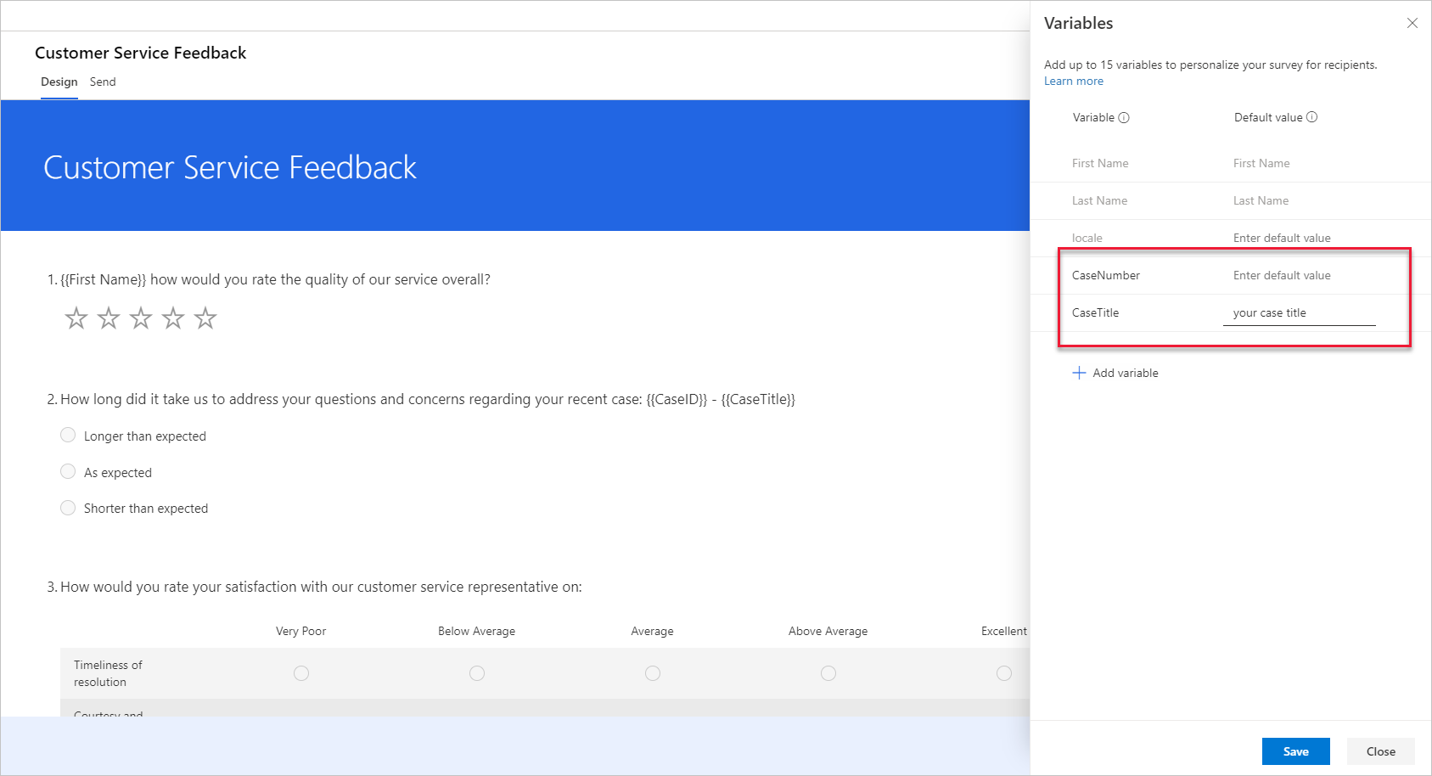Choose Very Poor for Timeliness of resolution

click(301, 673)
